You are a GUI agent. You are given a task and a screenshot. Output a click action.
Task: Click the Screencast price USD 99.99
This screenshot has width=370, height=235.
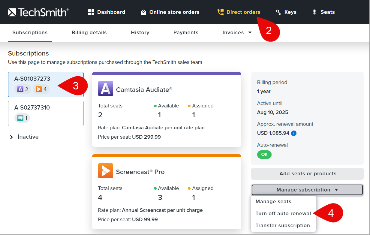pos(145,220)
